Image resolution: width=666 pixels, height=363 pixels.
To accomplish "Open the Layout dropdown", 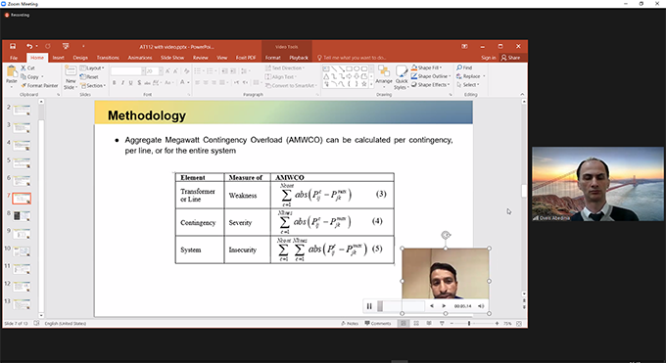I will pos(92,68).
